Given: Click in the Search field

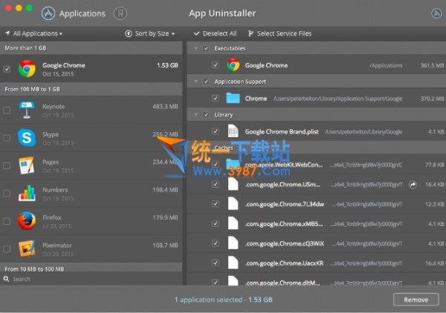Looking at the screenshot, I should pyautogui.click(x=91, y=279).
